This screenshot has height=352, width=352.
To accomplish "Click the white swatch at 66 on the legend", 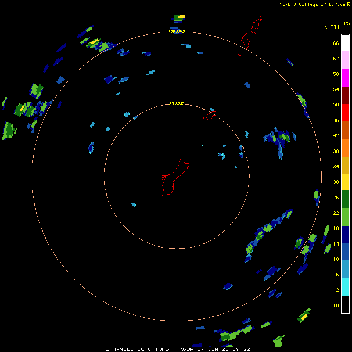I will click(345, 43).
